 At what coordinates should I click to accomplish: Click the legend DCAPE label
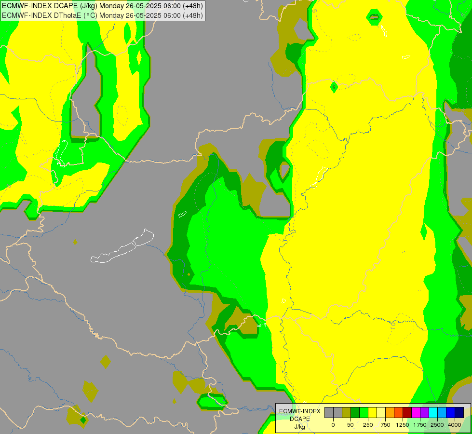coord(300,419)
